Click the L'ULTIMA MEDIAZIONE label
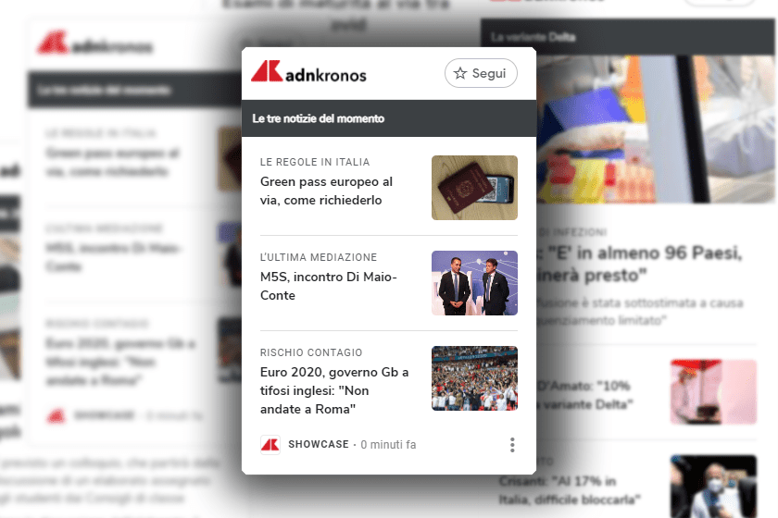This screenshot has width=778, height=518. click(x=318, y=257)
